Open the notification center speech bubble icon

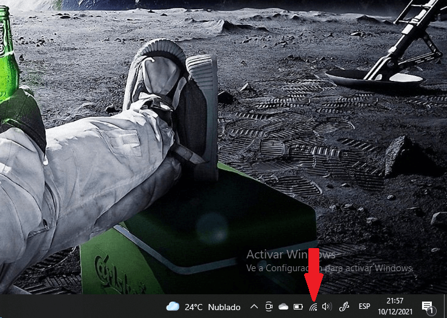(427, 306)
